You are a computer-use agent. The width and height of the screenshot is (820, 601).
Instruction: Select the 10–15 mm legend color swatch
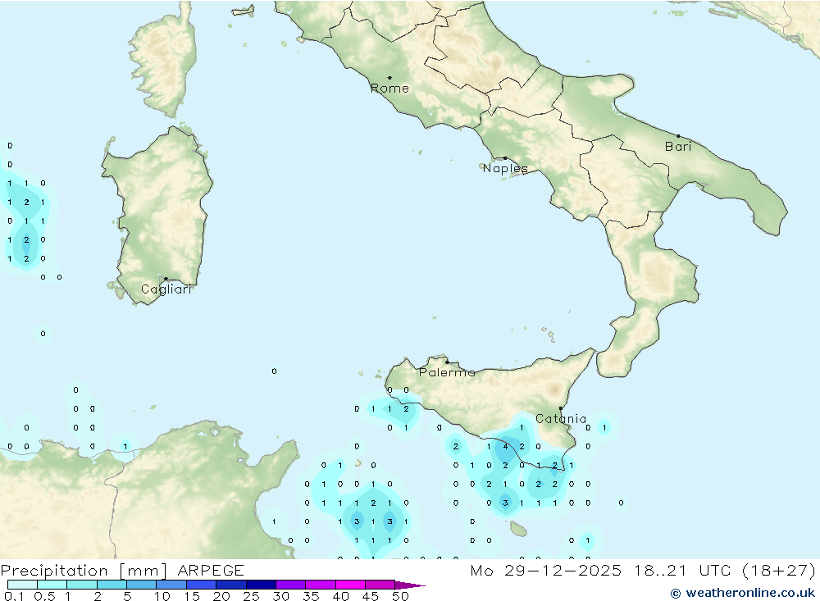171,585
